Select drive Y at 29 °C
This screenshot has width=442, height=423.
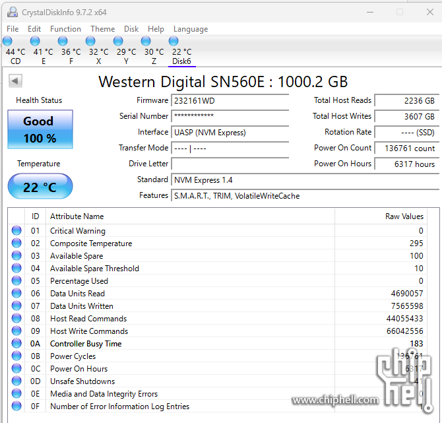coord(126,51)
